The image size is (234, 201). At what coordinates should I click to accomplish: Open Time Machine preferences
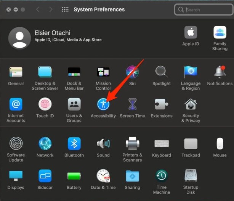162,176
